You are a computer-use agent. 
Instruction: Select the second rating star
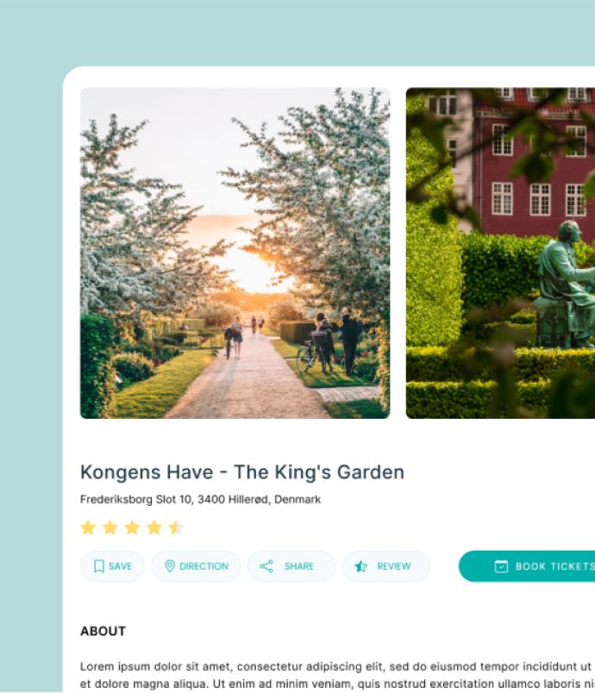pyautogui.click(x=110, y=528)
